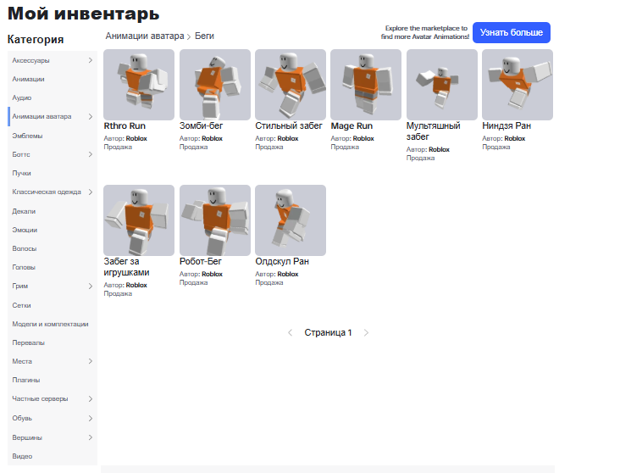Expand the Аксессуары category arrow

[90, 60]
